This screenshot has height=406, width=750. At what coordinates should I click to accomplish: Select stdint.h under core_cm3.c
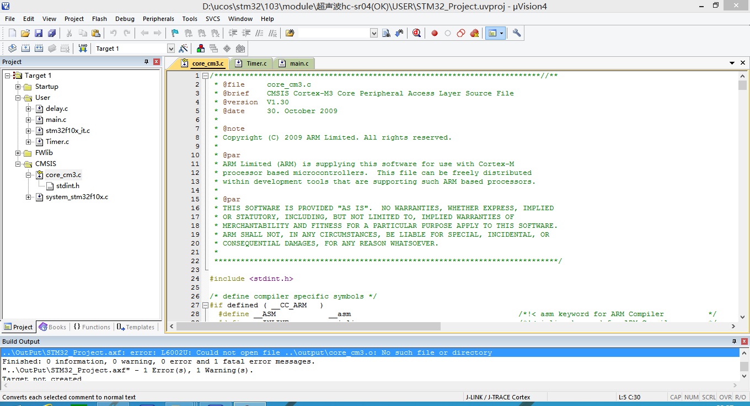tap(68, 186)
